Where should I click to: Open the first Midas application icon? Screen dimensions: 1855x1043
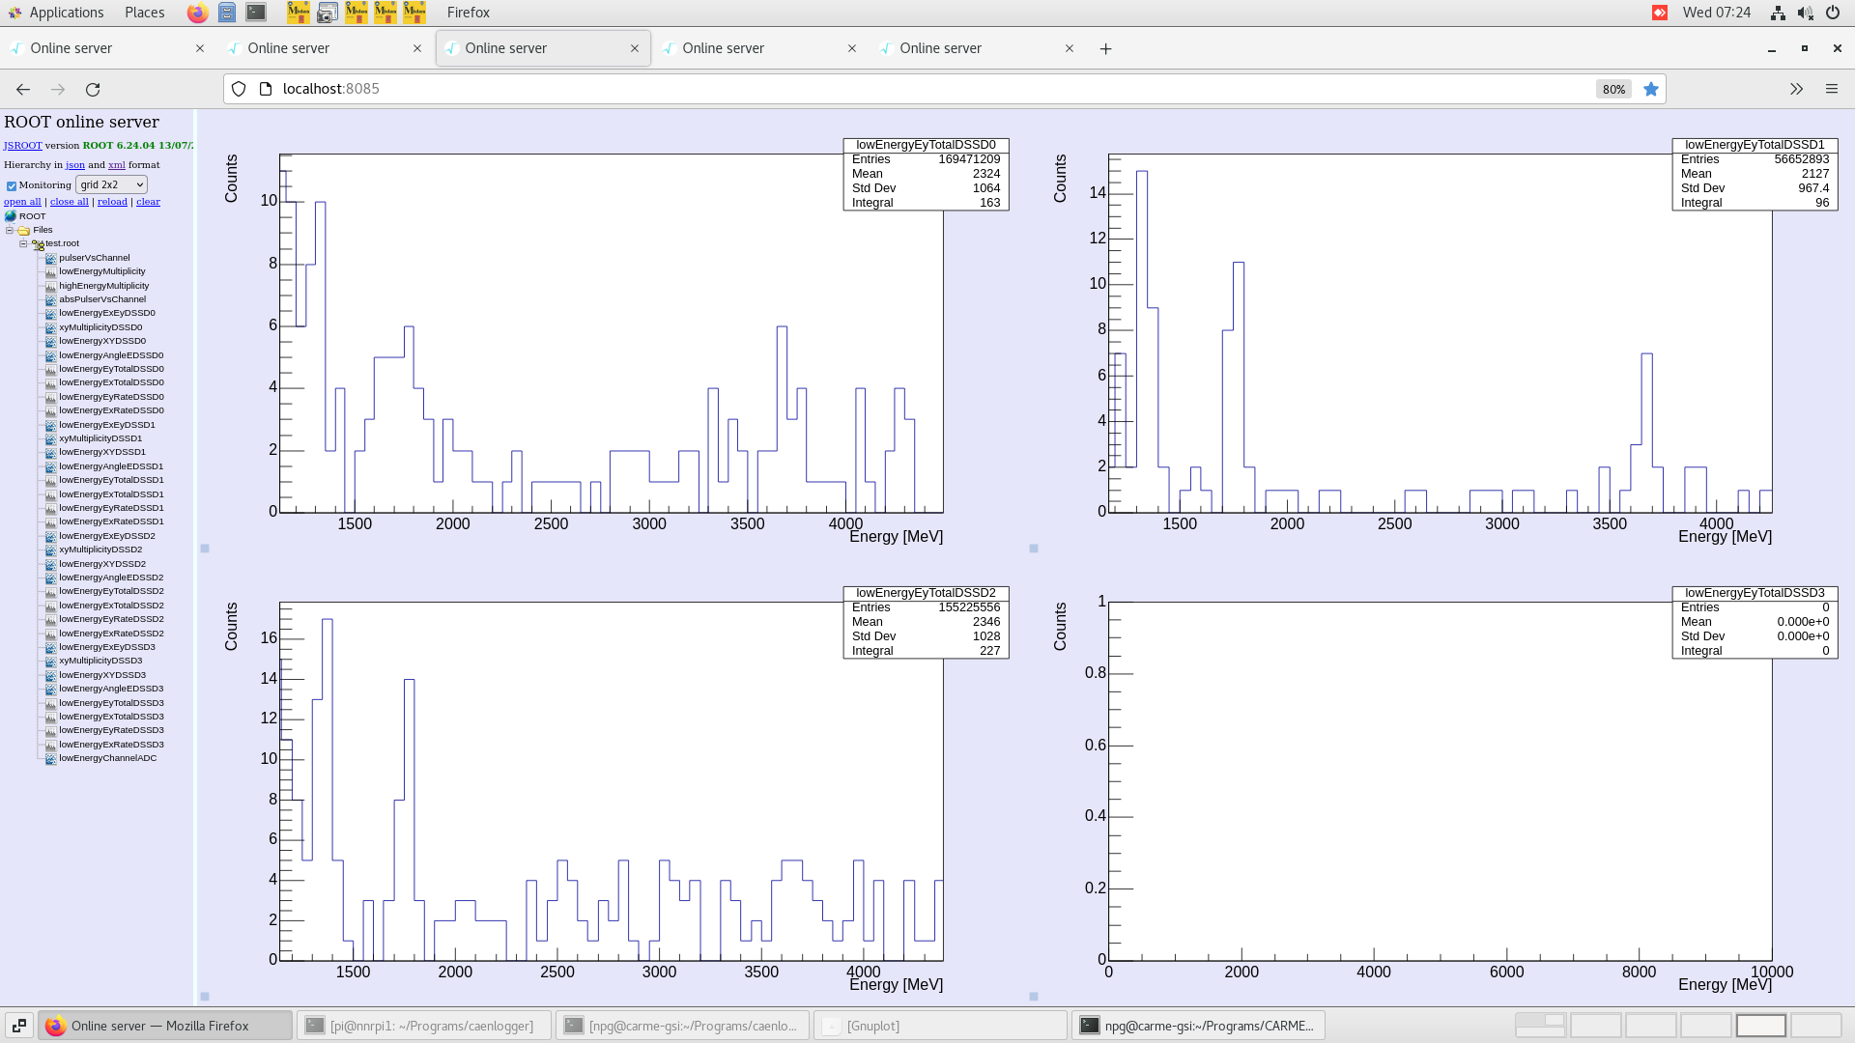[298, 13]
